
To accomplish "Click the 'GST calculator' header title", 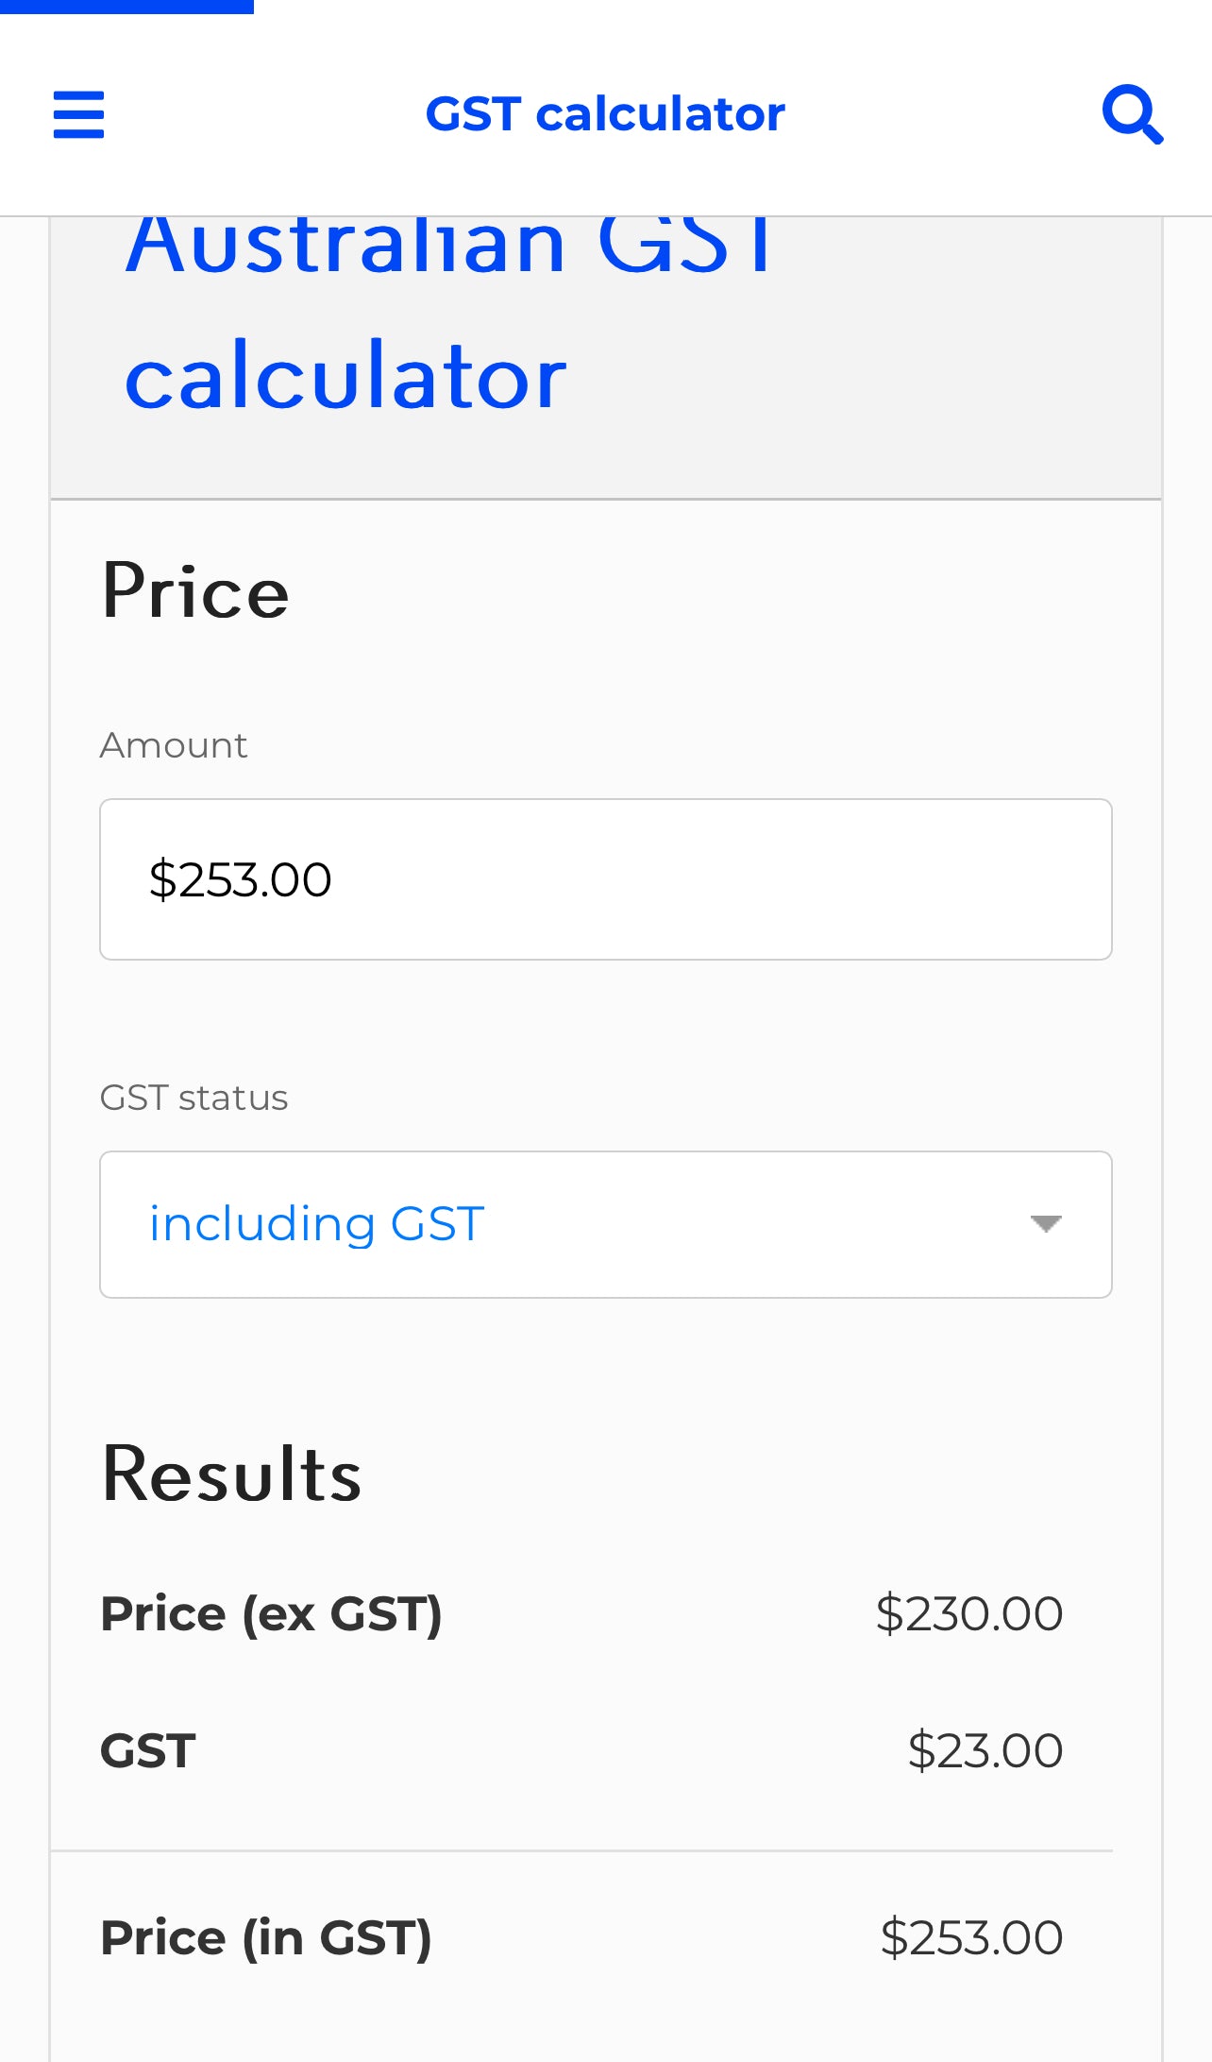I will (605, 114).
